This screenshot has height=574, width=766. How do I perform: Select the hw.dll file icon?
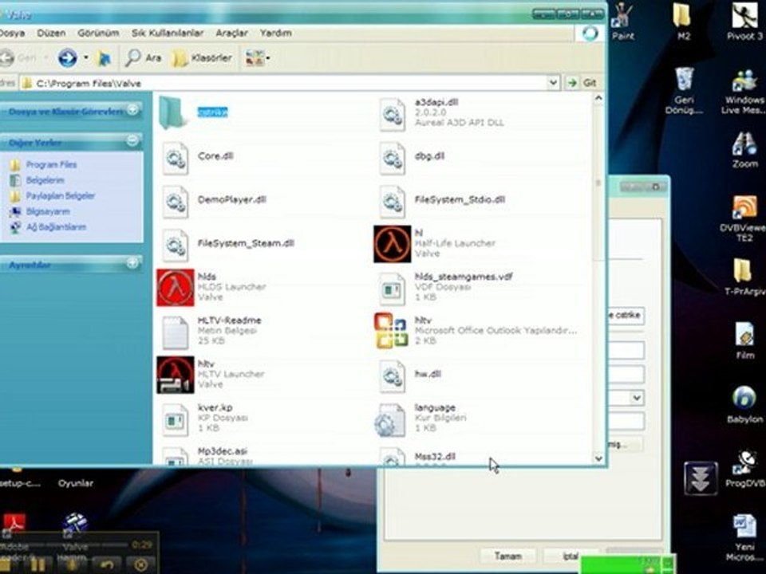pos(393,376)
